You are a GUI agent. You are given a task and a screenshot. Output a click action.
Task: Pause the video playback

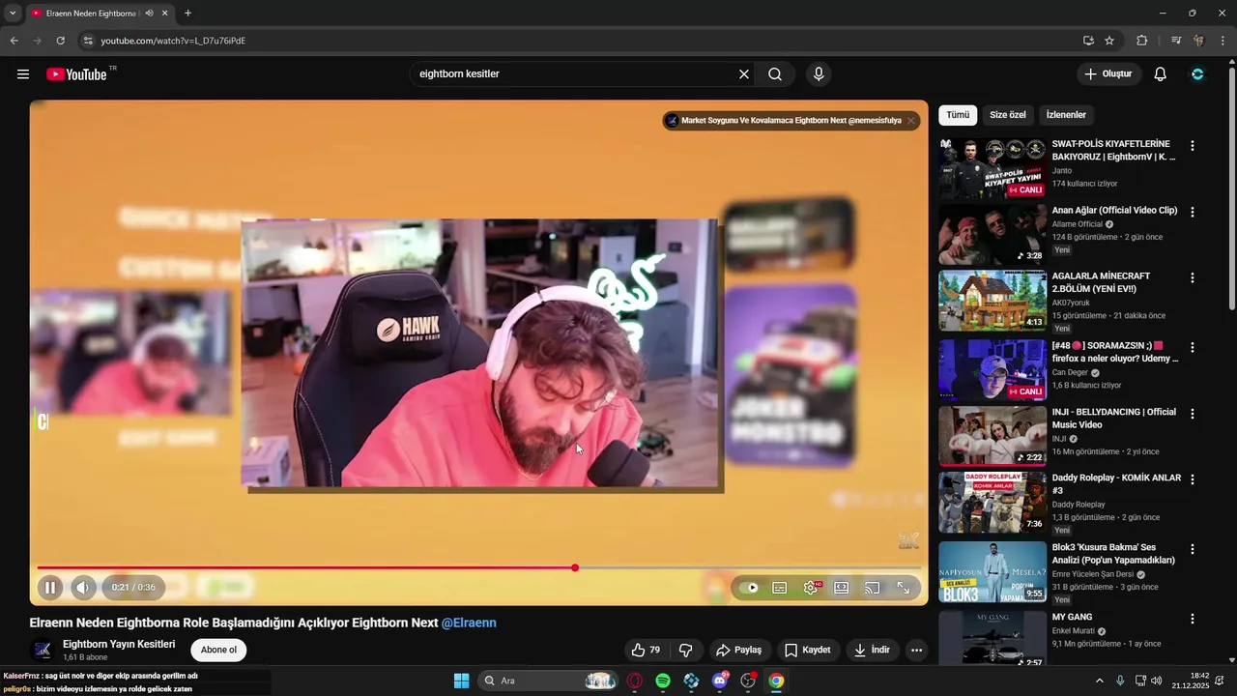tap(50, 588)
